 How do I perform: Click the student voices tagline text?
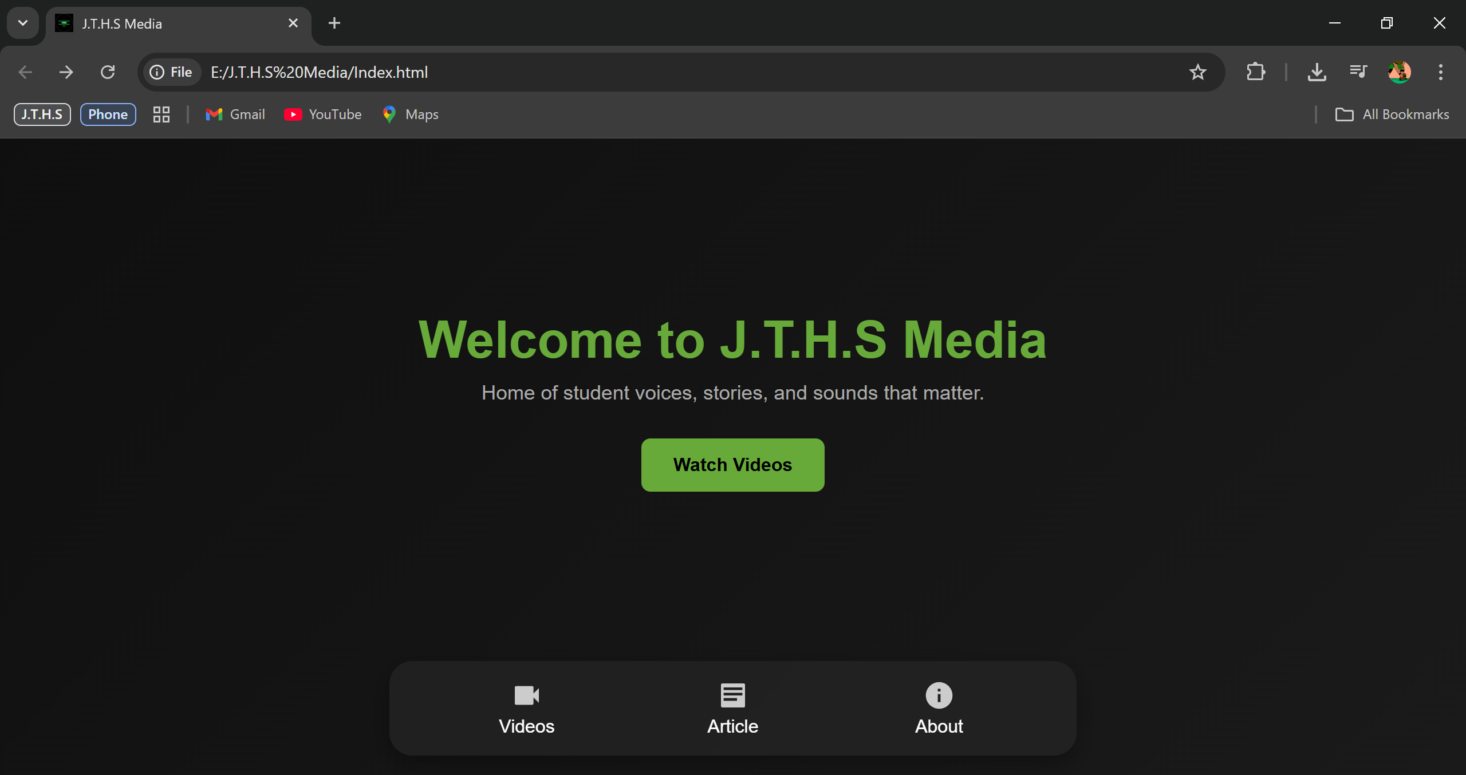point(732,393)
